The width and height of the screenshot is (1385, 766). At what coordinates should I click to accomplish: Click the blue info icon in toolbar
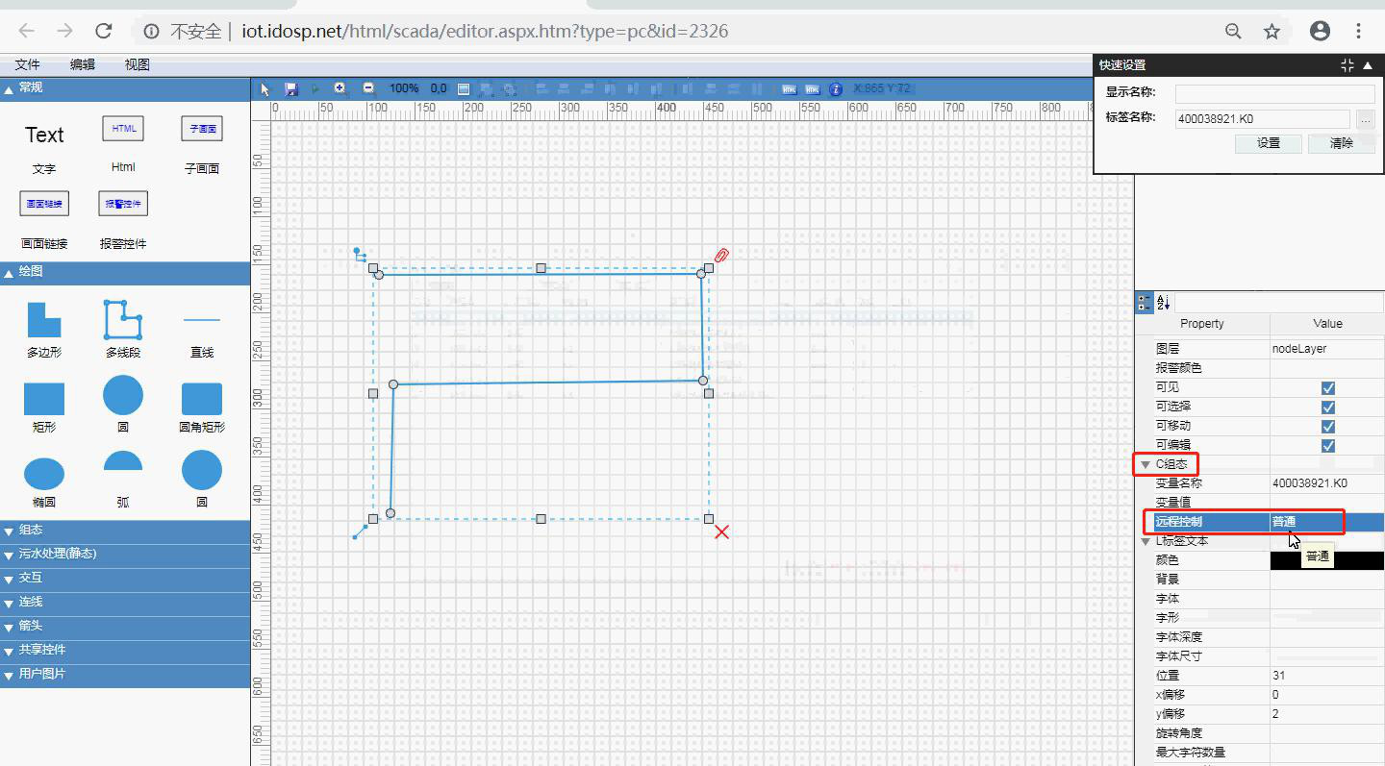[836, 89]
